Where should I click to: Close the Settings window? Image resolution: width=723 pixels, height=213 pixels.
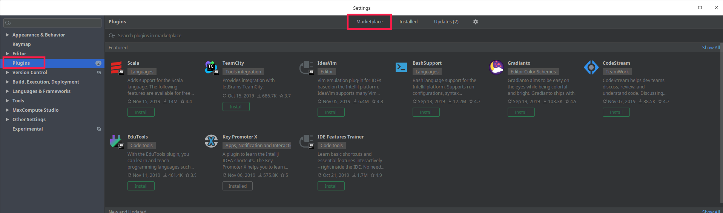click(x=716, y=8)
